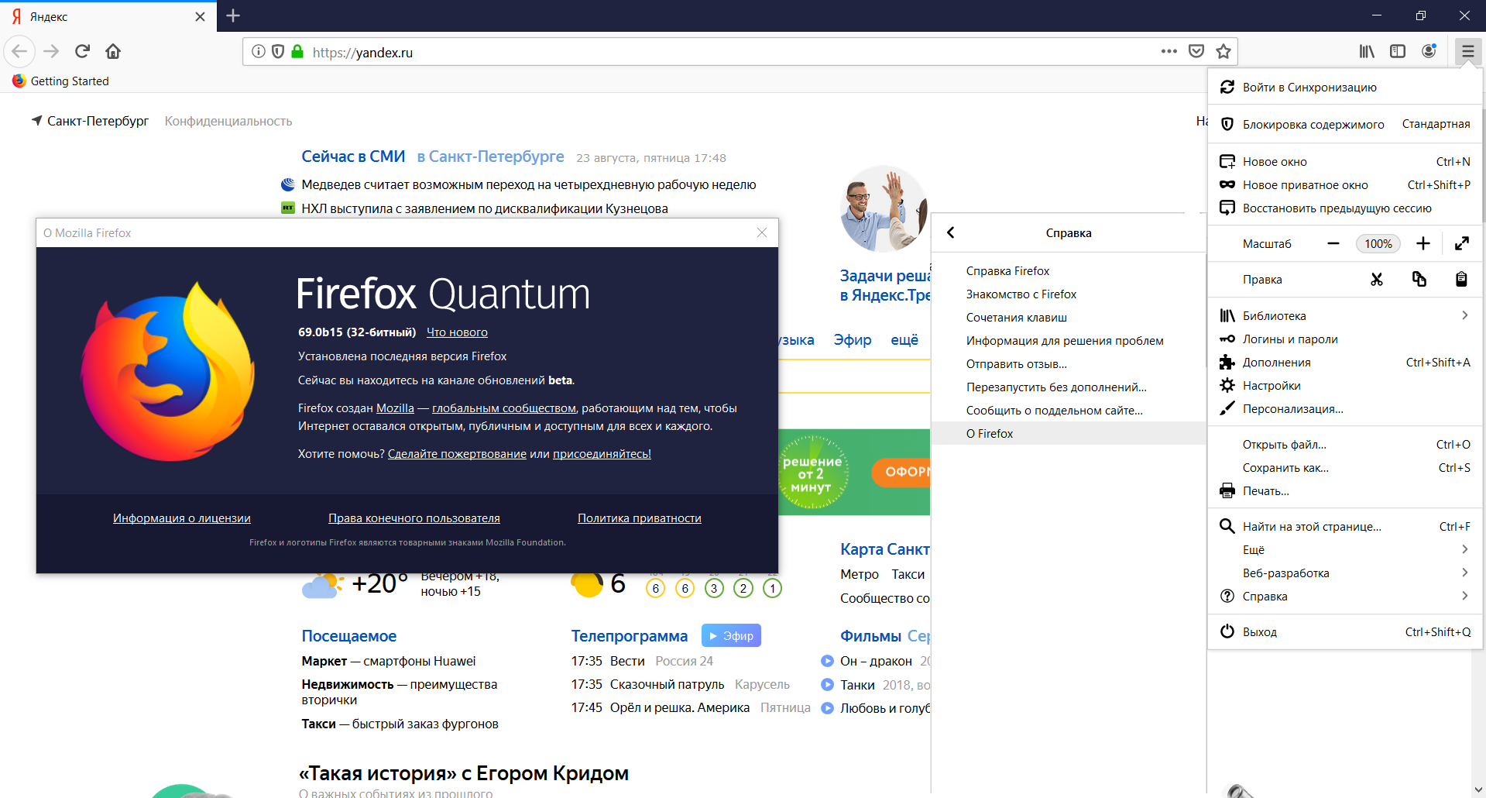Open Информация для решения проблем

(1069, 341)
